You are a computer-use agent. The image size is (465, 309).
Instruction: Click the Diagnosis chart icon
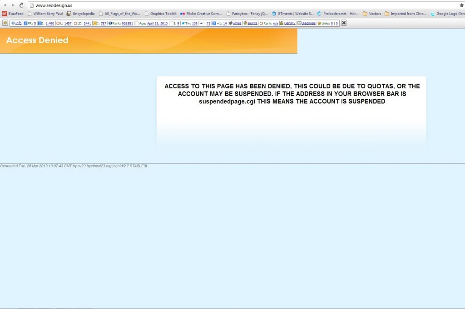pyautogui.click(x=299, y=23)
